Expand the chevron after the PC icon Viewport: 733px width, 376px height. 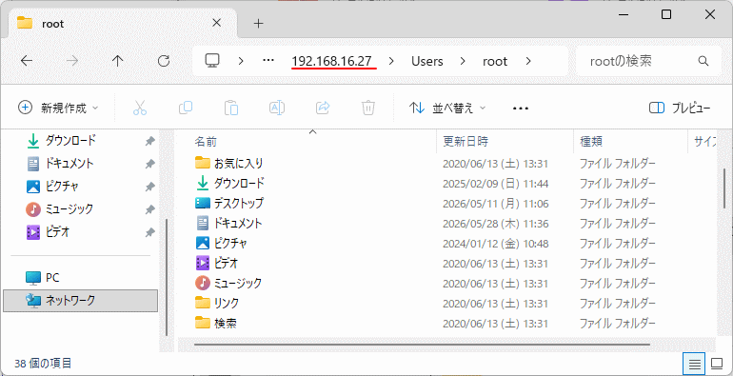241,61
